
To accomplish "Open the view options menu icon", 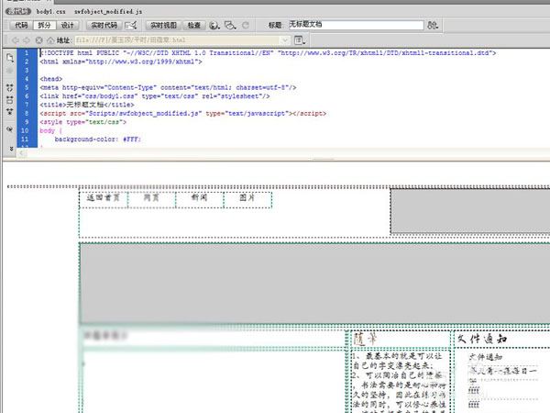I will click(299, 40).
